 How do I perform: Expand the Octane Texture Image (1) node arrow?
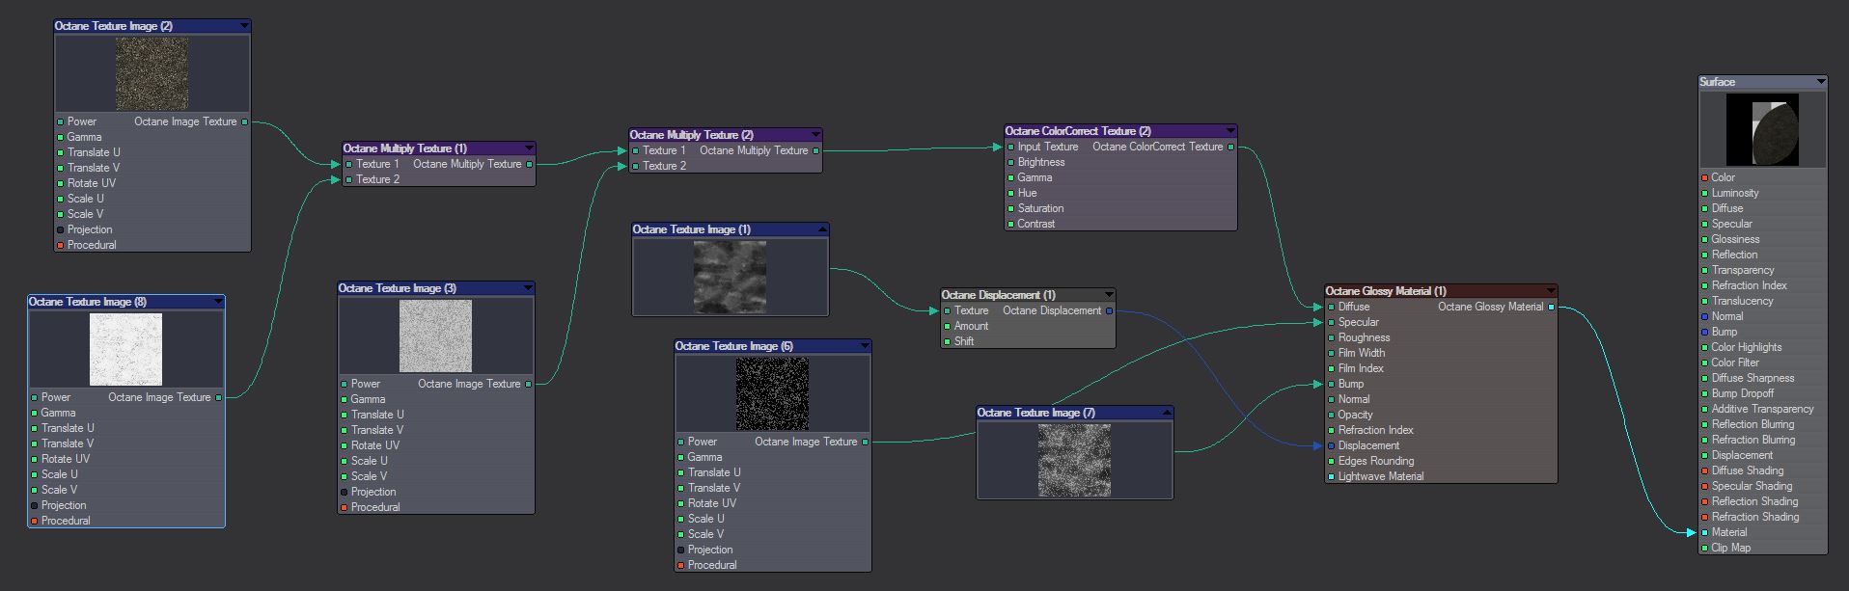tap(821, 229)
